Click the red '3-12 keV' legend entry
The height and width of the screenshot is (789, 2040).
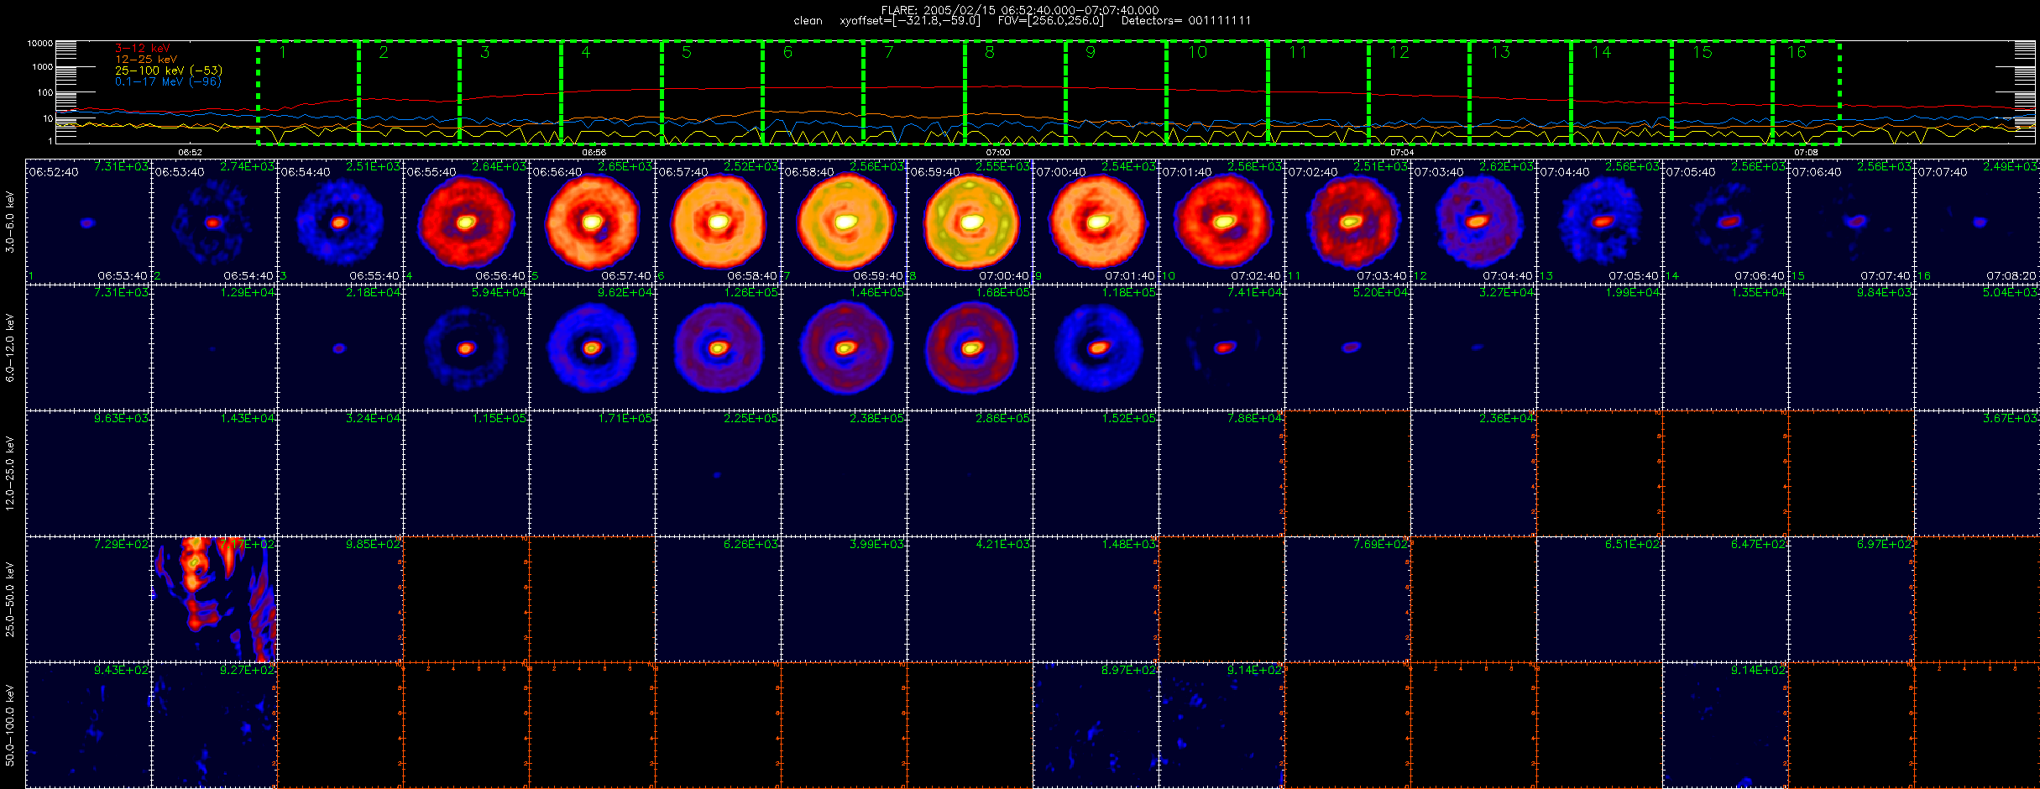142,49
